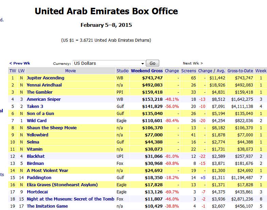Click the WB studio cell for Jupiter Ascending

pyautogui.click(x=120, y=78)
